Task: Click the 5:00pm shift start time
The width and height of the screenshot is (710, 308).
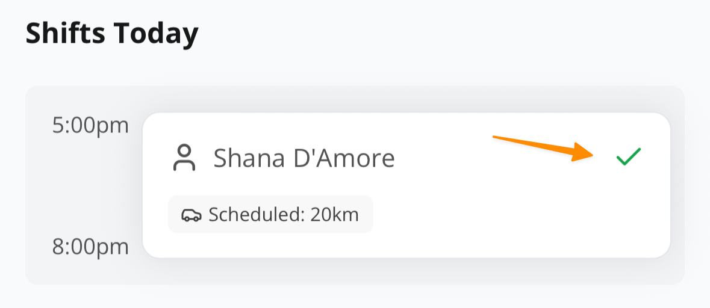Action: point(90,126)
